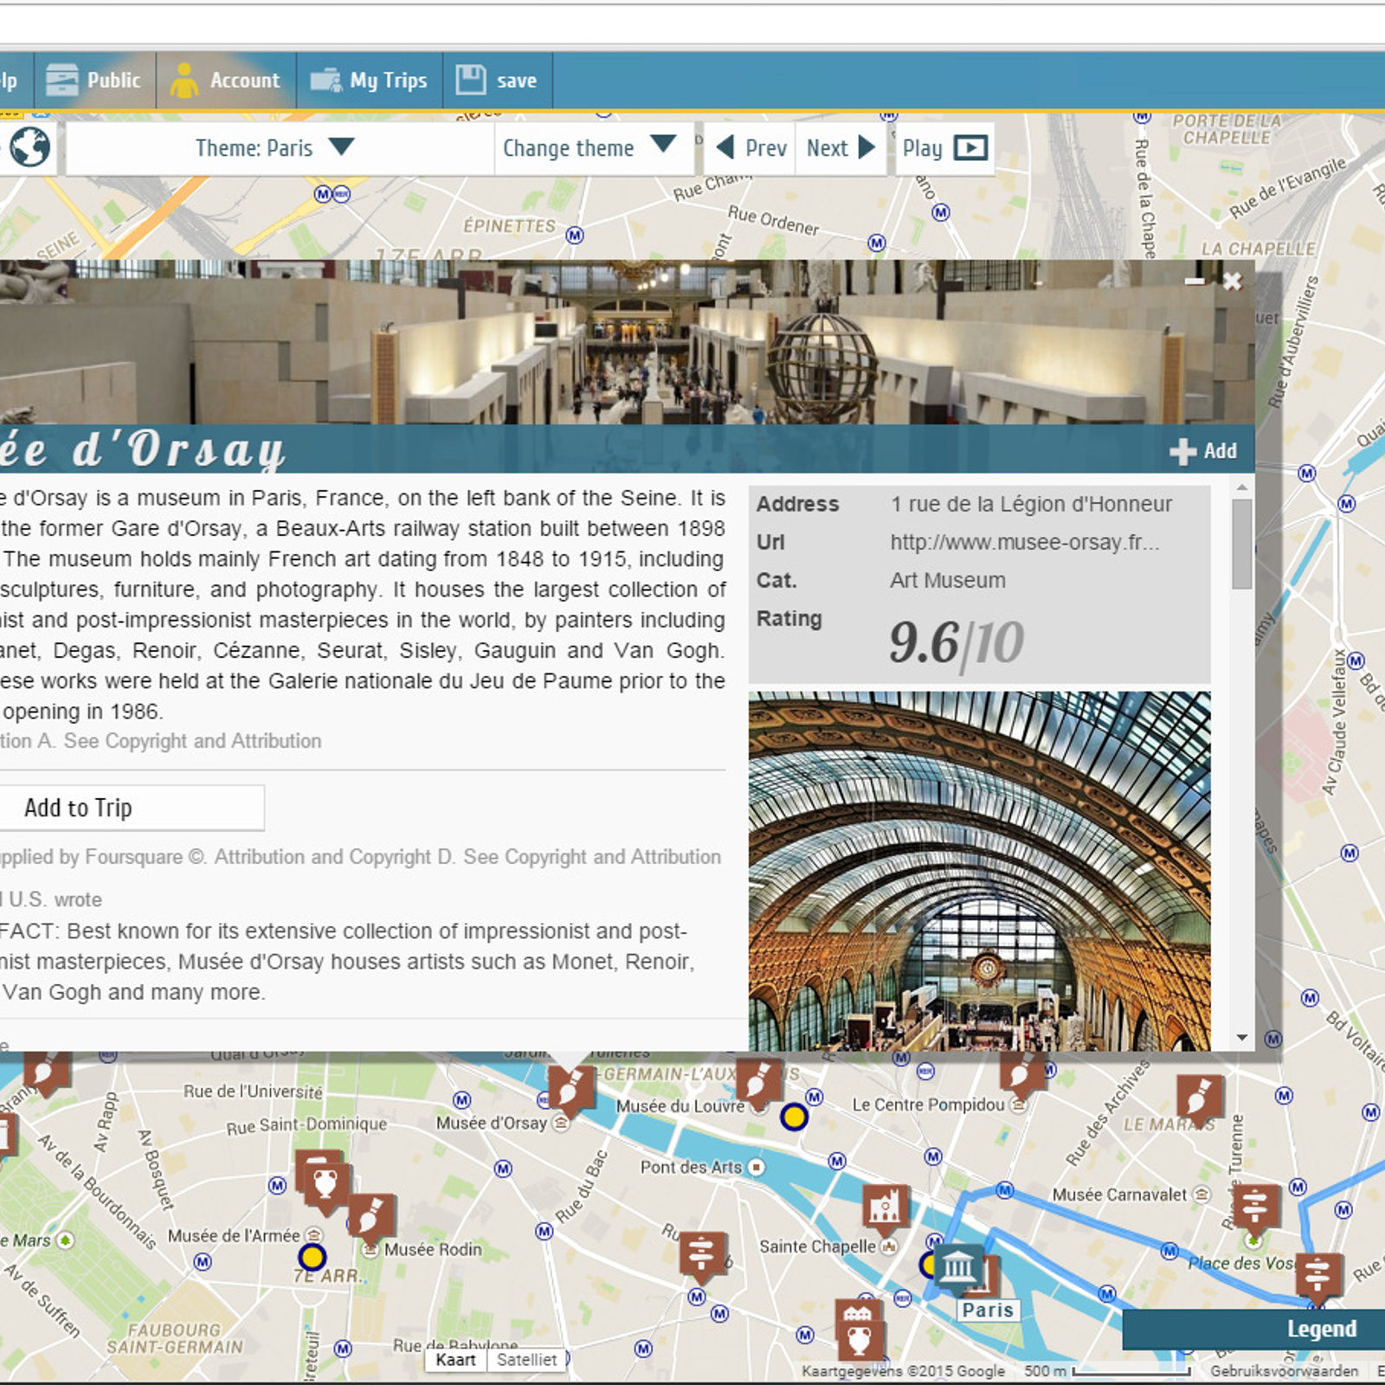The image size is (1385, 1385).
Task: Click the save floppy disk button
Action: 498,81
